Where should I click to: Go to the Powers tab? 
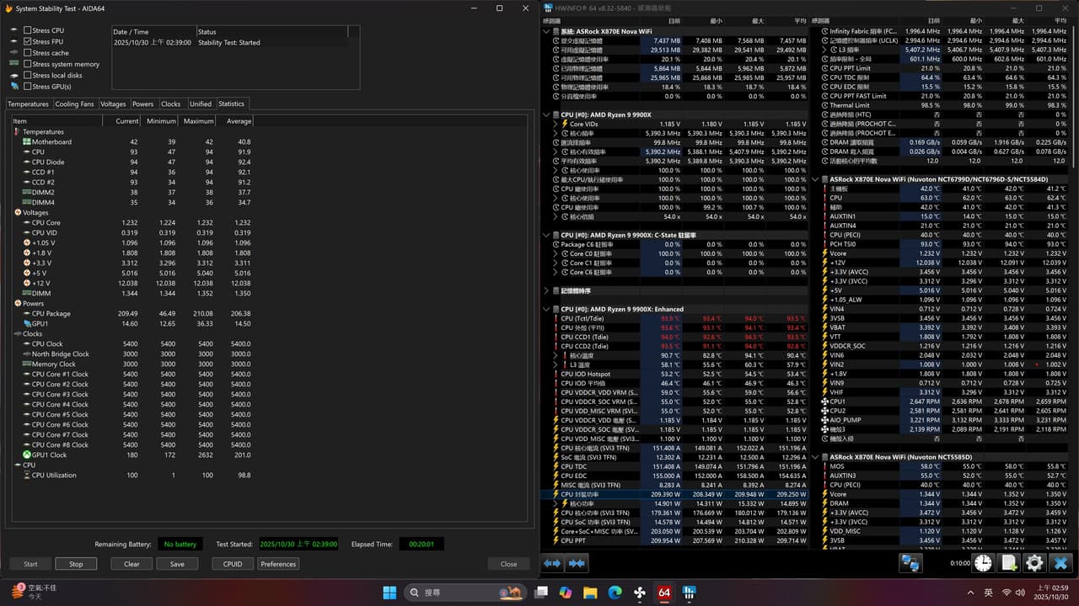click(x=143, y=104)
